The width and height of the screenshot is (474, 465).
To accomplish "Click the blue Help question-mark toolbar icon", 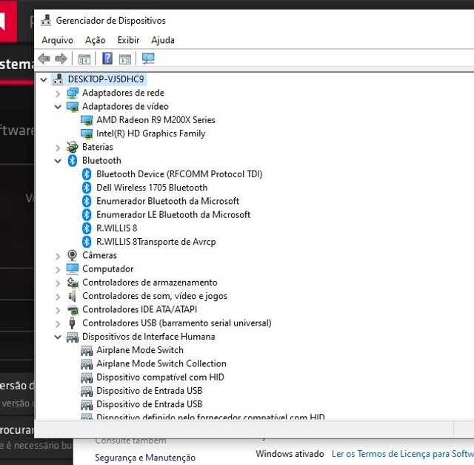I will point(107,59).
